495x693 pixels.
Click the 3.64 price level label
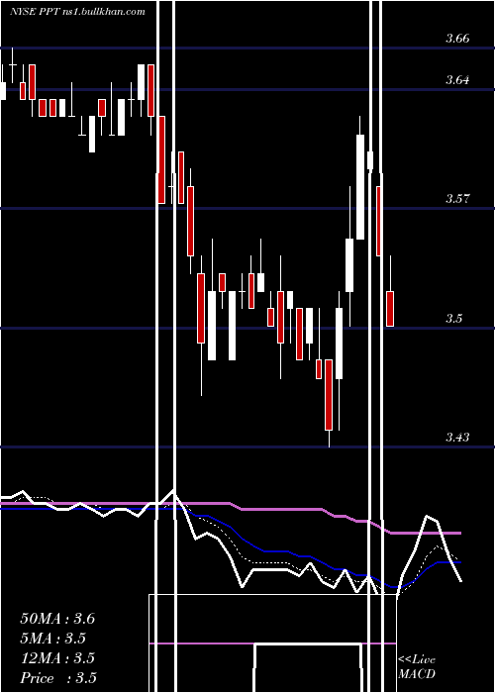coord(457,80)
